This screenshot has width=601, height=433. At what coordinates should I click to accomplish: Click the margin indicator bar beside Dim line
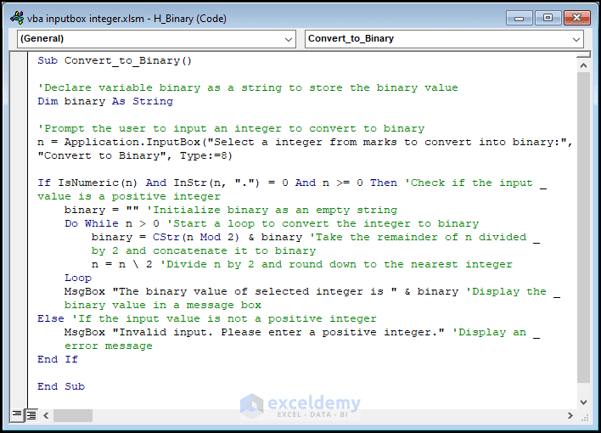point(19,101)
